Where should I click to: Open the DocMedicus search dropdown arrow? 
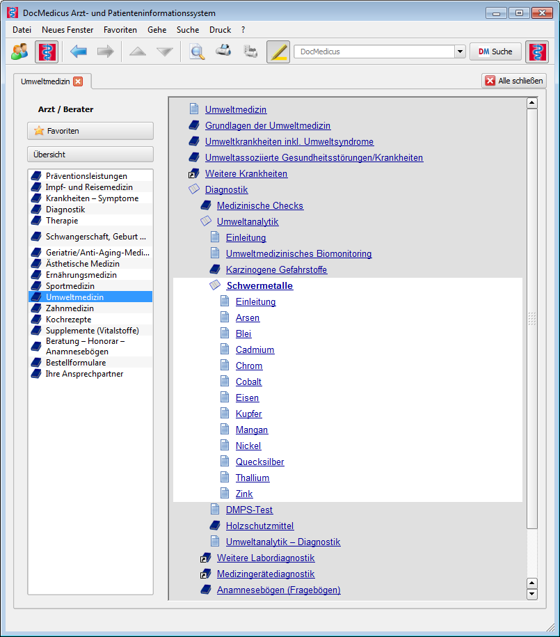(460, 52)
